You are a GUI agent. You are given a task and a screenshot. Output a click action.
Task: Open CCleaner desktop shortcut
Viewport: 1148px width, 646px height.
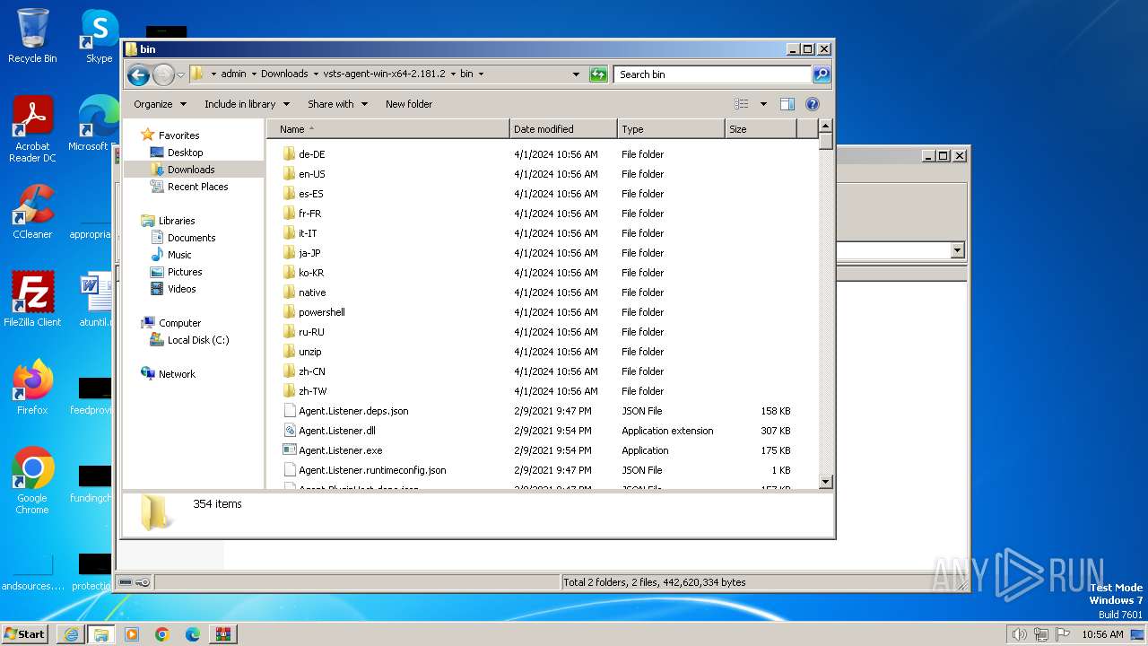32,212
